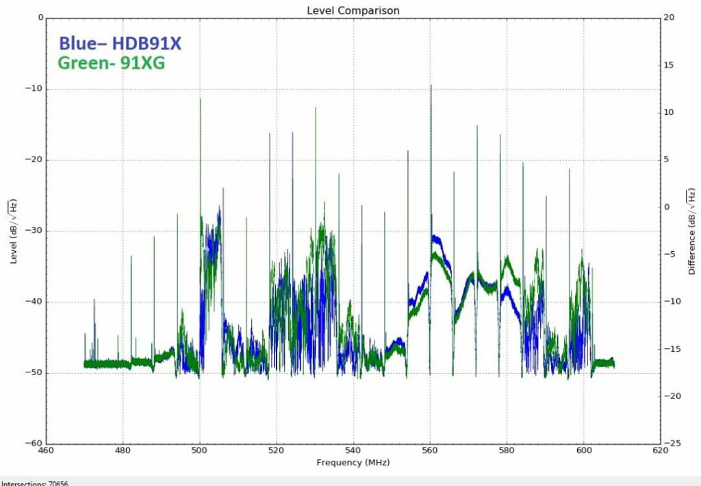
Task: Click the 'Level Comparison' chart title
Action: click(x=353, y=10)
